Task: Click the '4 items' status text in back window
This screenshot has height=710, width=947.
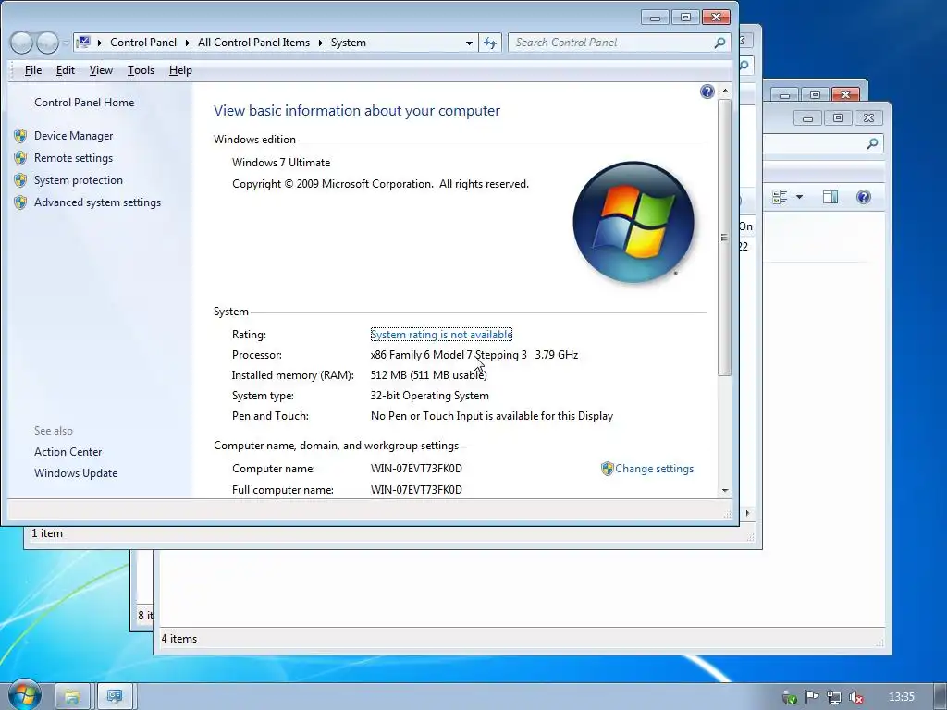Action: (x=178, y=639)
